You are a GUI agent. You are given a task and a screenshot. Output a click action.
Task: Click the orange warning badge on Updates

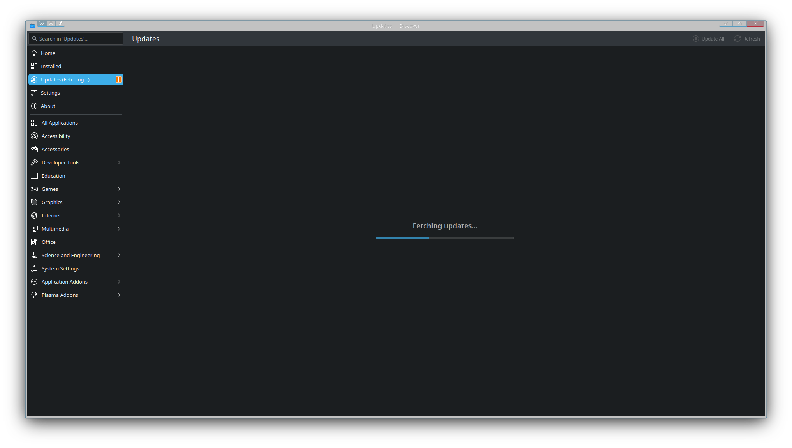click(118, 79)
